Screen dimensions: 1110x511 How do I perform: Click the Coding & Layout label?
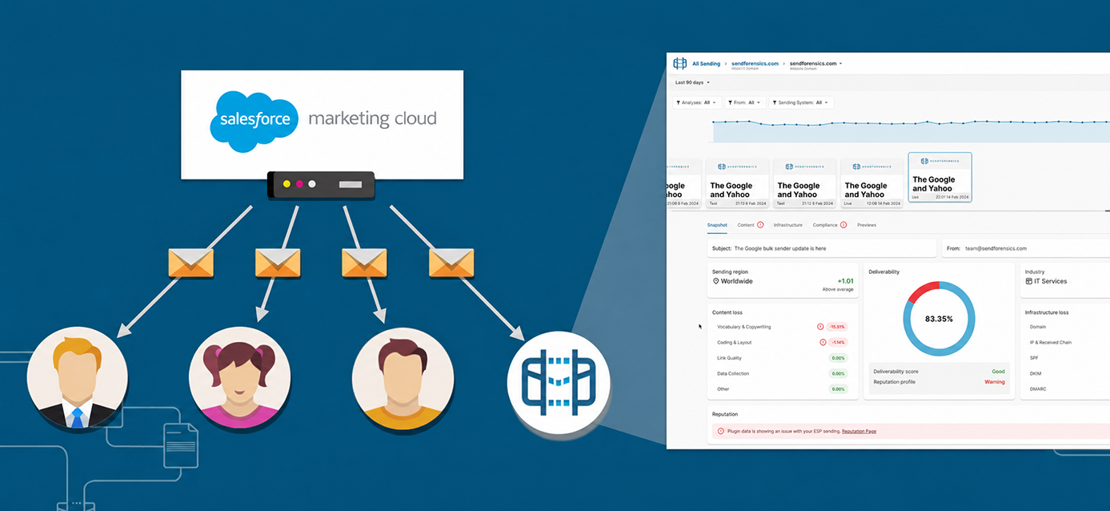click(x=735, y=342)
